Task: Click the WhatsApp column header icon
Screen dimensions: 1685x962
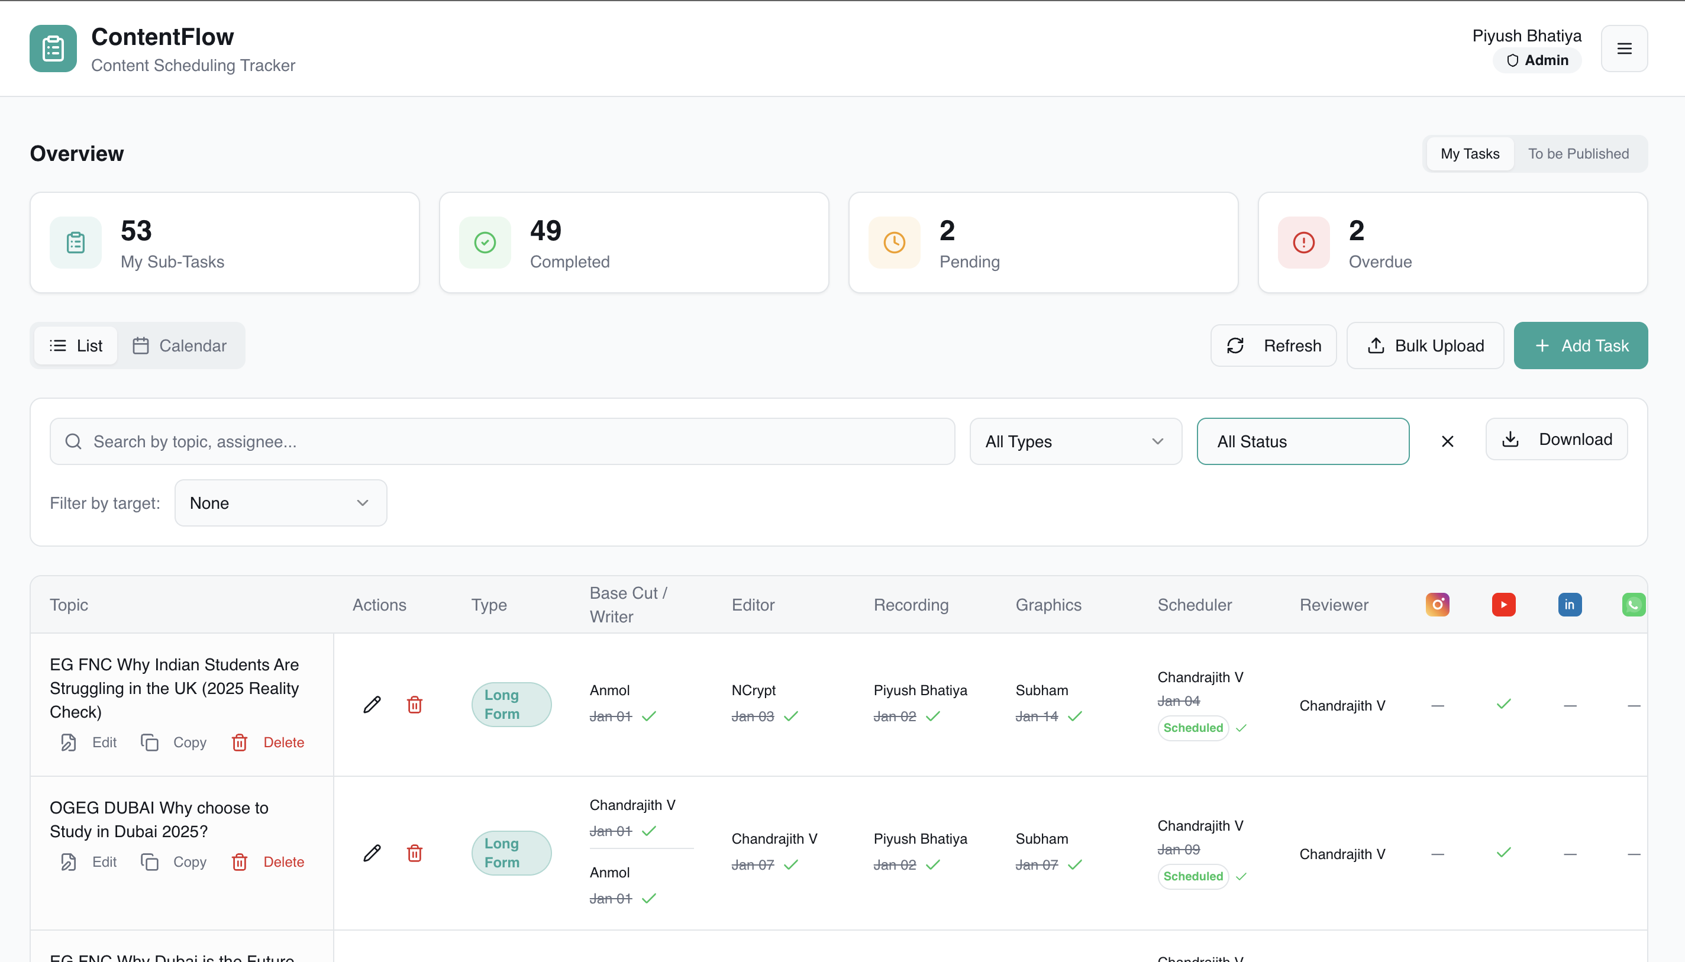Action: (1634, 605)
